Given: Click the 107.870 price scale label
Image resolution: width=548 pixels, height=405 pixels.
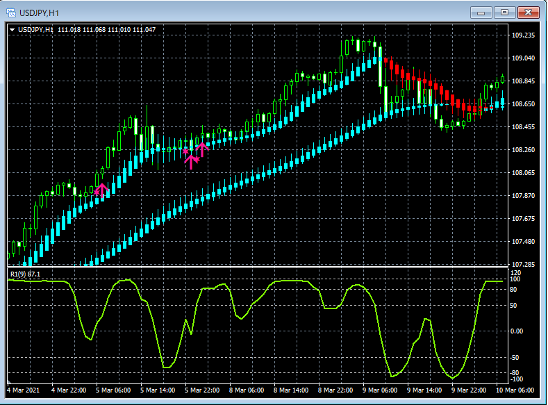Looking at the screenshot, I should (523, 196).
